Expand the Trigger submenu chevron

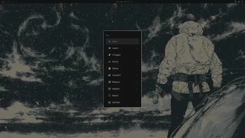137,55
